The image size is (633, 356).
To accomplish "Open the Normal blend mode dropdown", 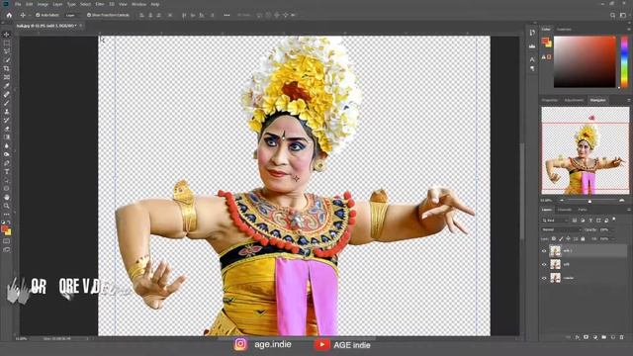I will coord(562,229).
